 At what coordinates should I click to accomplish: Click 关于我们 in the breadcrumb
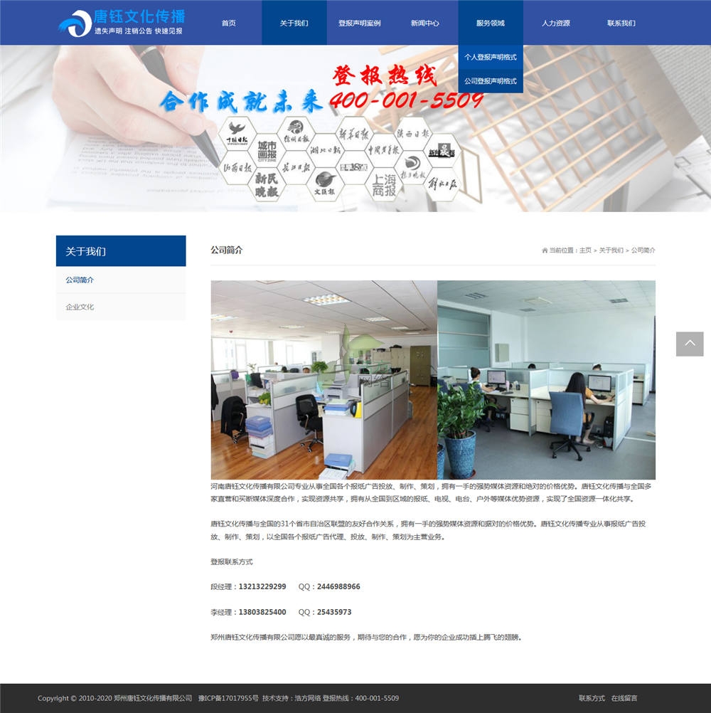pyautogui.click(x=611, y=250)
